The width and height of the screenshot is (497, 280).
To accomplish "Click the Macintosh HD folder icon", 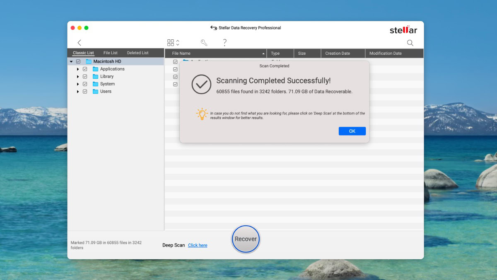I will point(89,61).
